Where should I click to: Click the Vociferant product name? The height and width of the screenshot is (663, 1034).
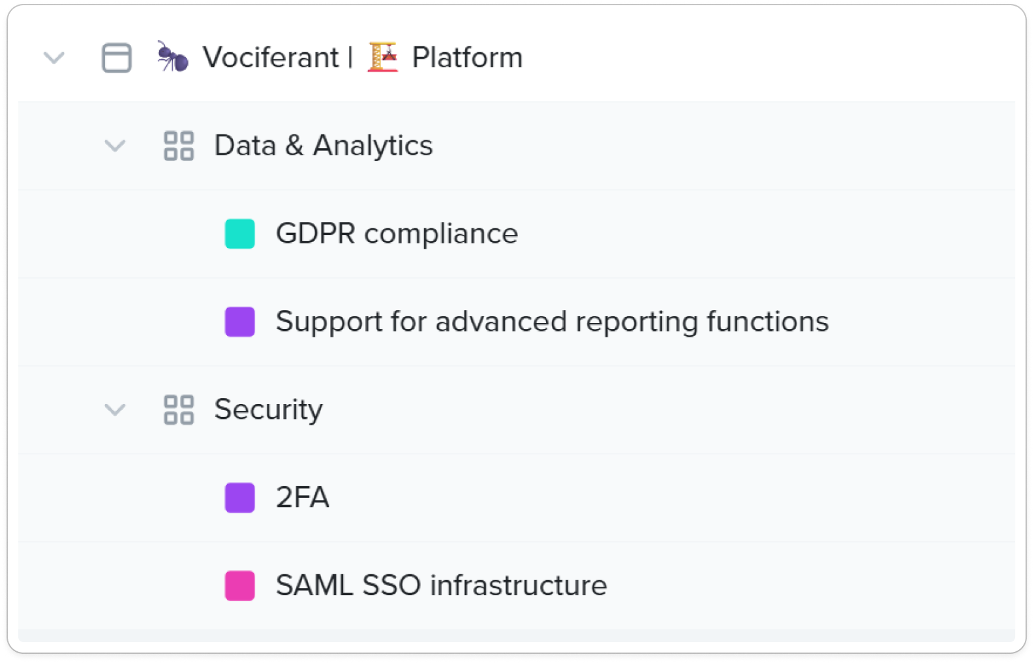click(x=271, y=57)
